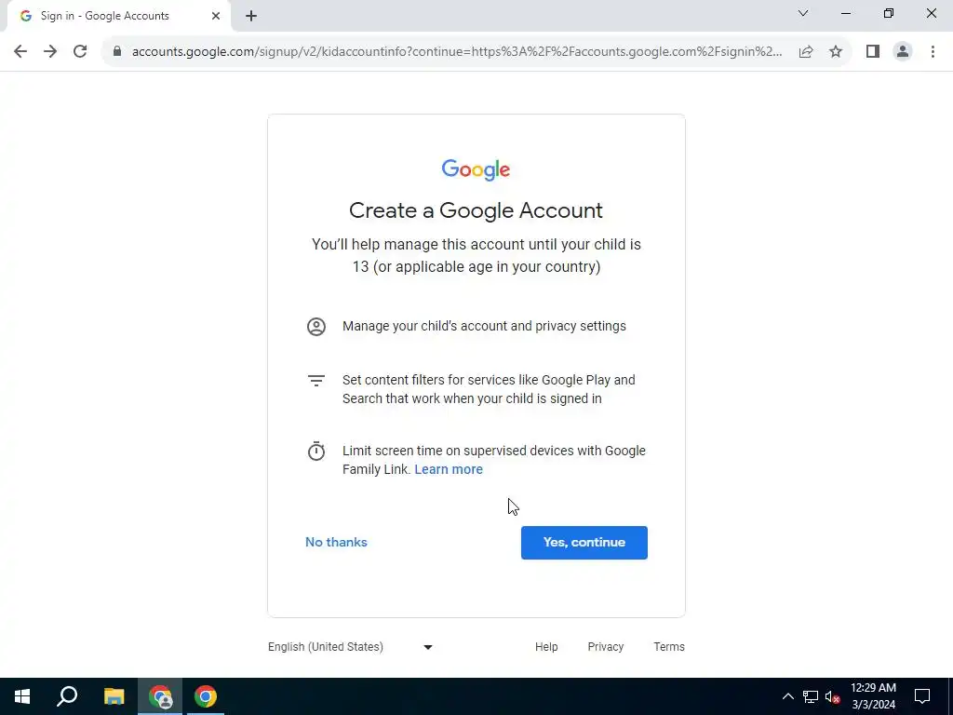Open Windows taskbar search
Screen dimensions: 953x715
pyautogui.click(x=67, y=696)
